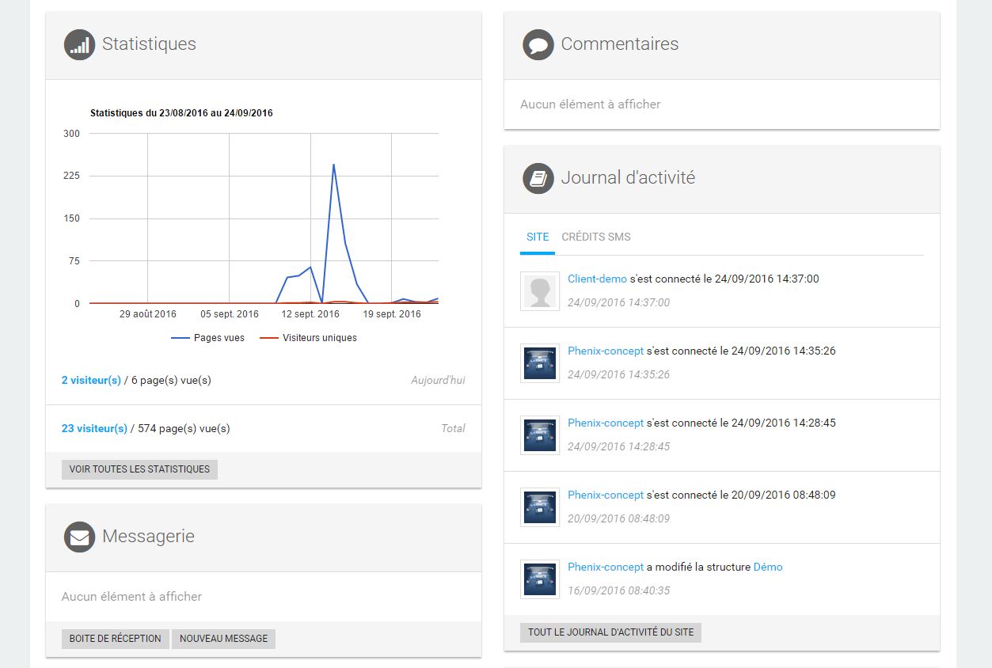Screen dimensions: 992x668
Task: Click the Statistiques panel heading
Action: click(149, 44)
